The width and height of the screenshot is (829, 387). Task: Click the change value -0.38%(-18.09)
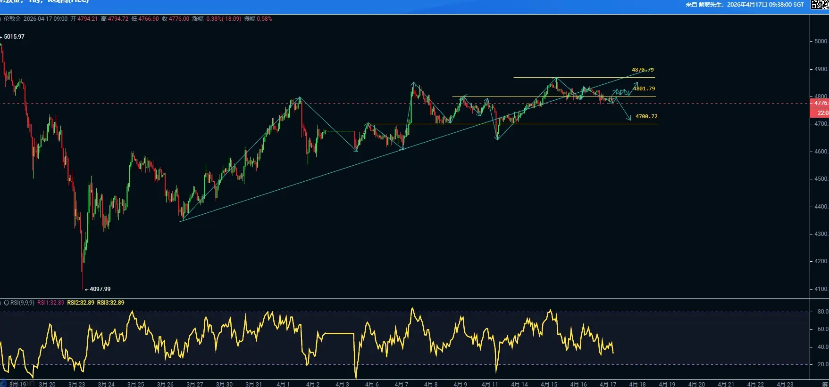(223, 19)
